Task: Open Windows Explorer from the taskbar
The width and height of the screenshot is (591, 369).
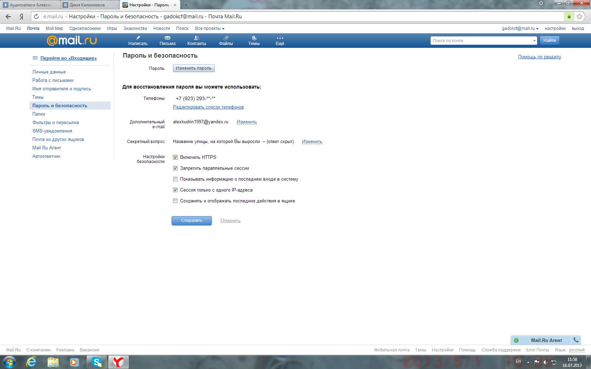Action: pyautogui.click(x=53, y=362)
